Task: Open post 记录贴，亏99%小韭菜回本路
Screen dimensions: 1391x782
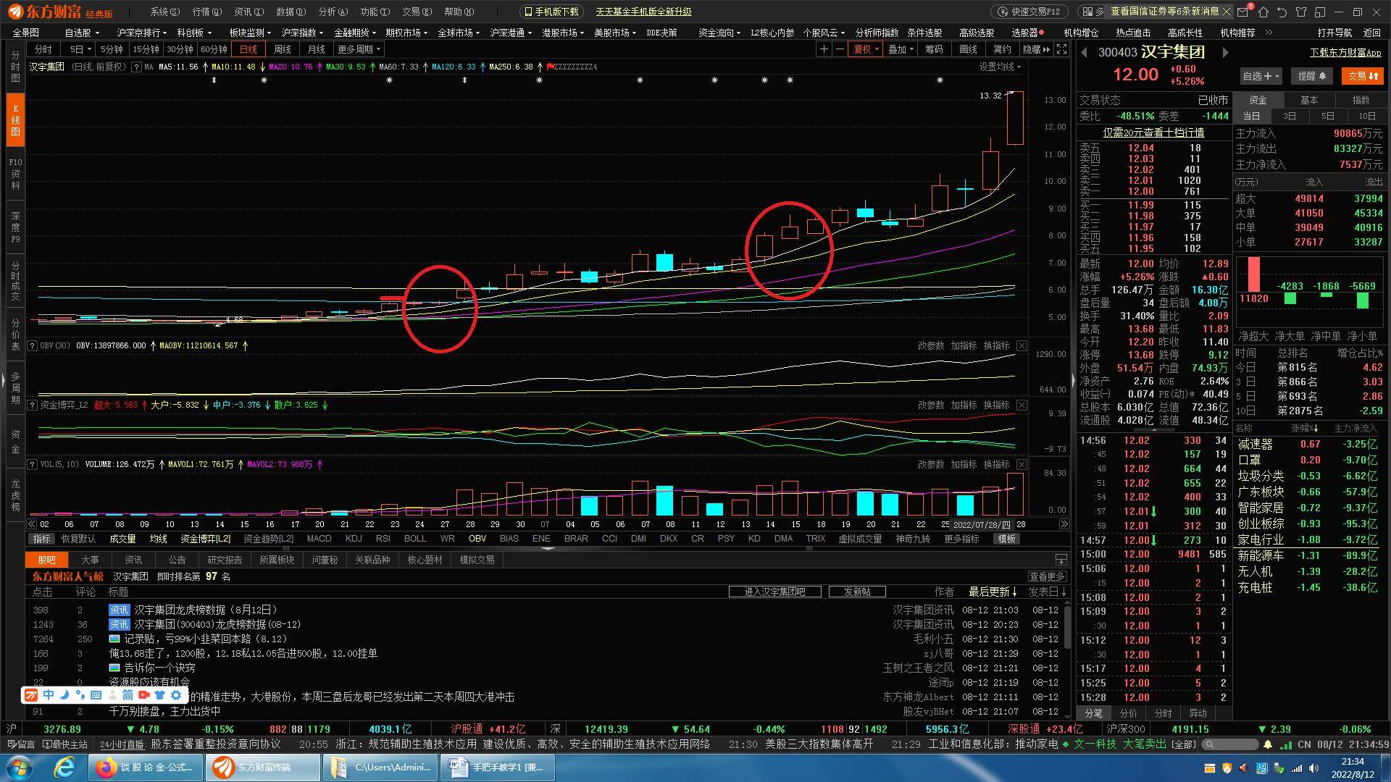Action: [206, 639]
